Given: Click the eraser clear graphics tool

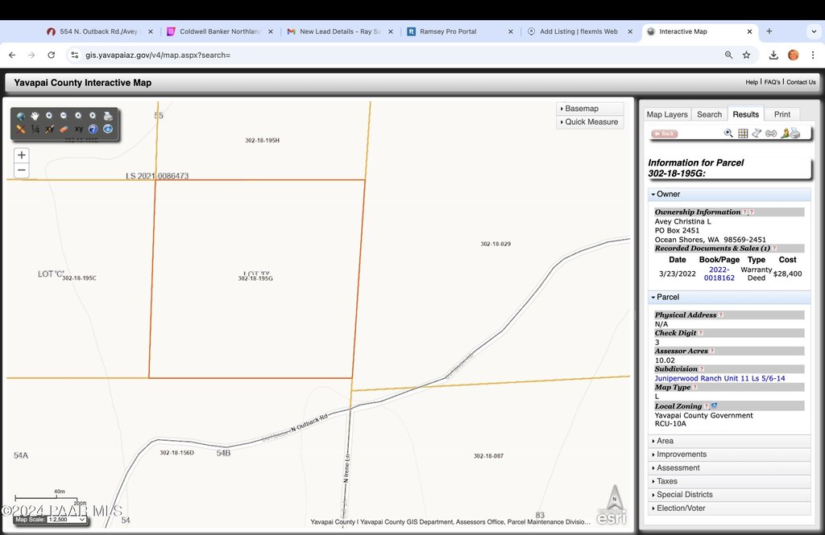Looking at the screenshot, I should coord(64,129).
